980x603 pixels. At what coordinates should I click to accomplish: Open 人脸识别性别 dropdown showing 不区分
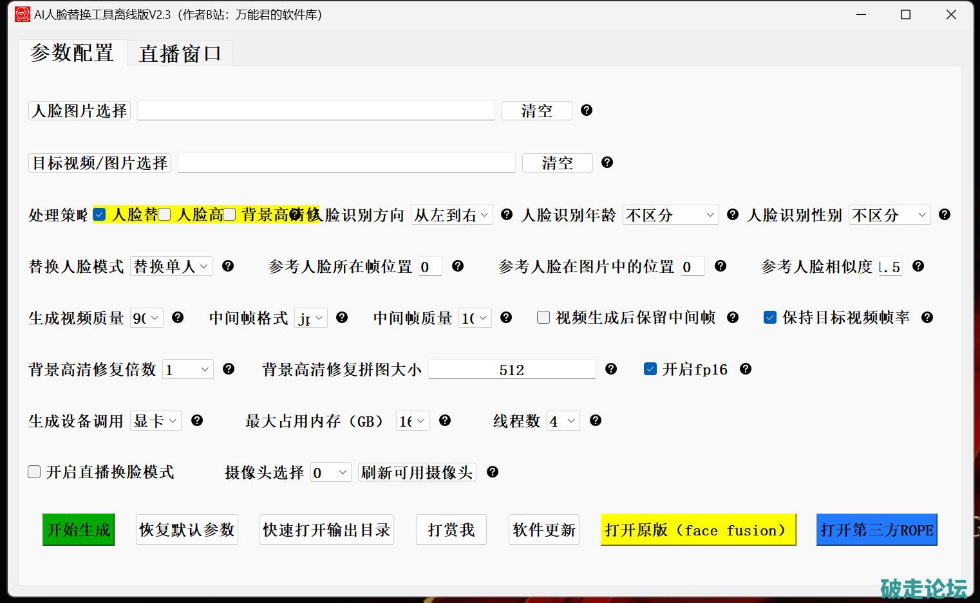point(889,215)
